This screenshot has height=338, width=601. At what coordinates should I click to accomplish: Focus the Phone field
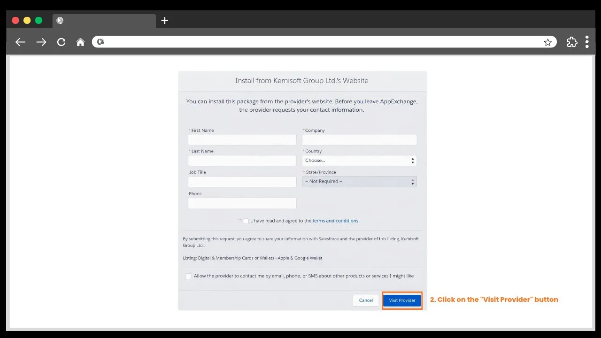[x=242, y=203]
